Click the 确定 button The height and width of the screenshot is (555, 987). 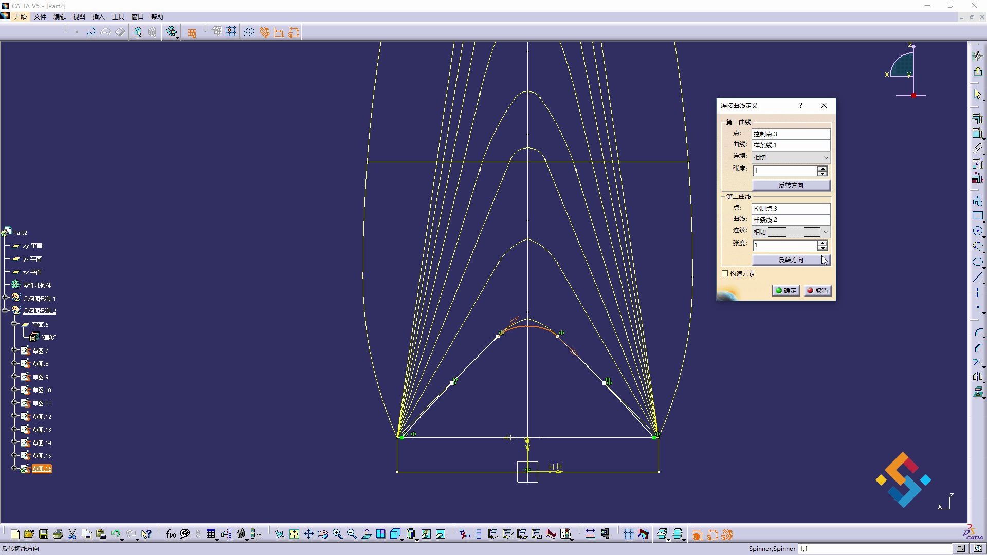(785, 291)
